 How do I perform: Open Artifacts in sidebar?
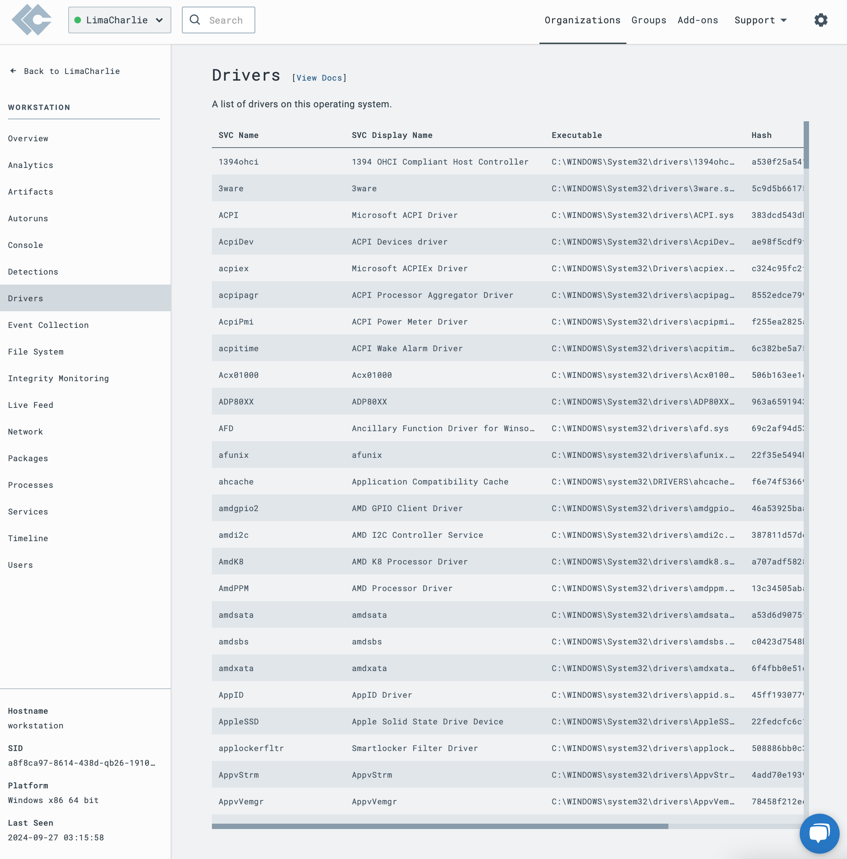29,192
